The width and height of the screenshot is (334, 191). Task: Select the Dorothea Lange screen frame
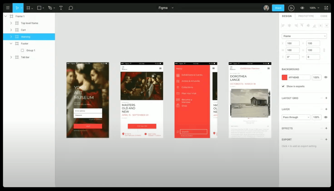(250, 100)
